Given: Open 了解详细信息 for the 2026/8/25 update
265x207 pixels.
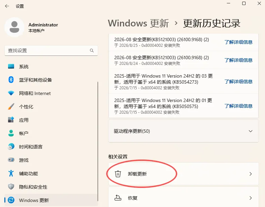Looking at the screenshot, I should (x=239, y=42).
